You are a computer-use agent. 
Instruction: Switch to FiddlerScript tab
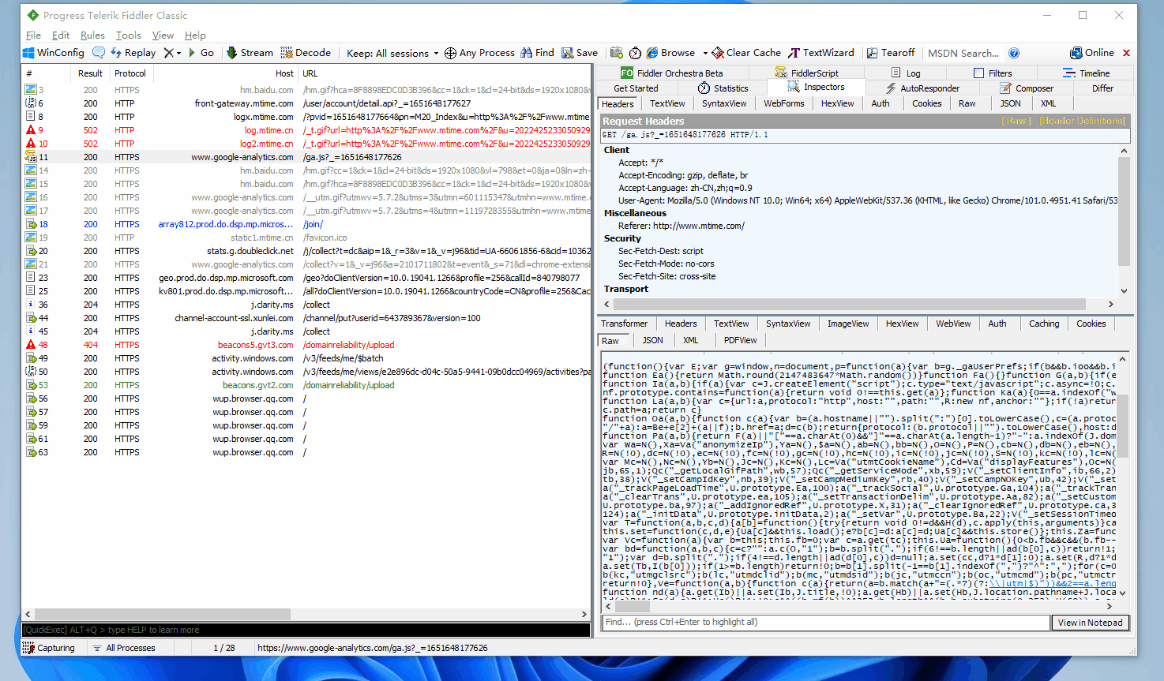pos(806,73)
